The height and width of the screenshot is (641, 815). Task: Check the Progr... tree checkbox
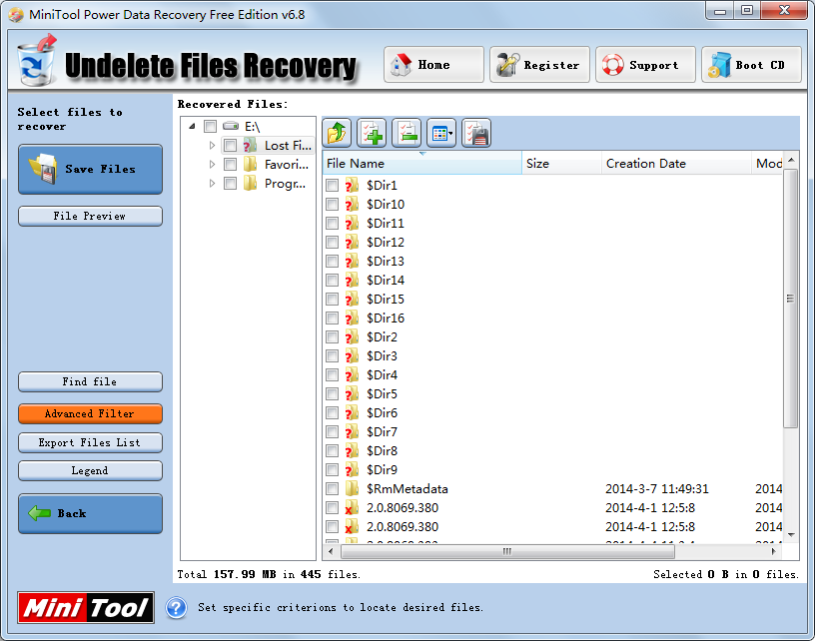pos(231,184)
